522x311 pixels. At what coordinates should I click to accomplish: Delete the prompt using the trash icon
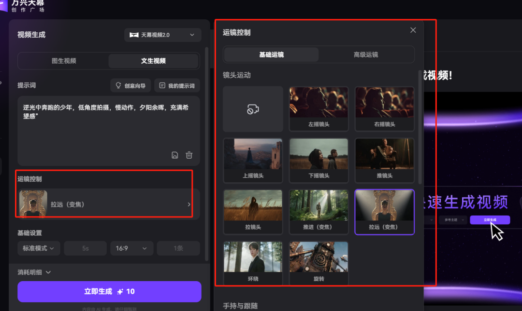coord(188,155)
